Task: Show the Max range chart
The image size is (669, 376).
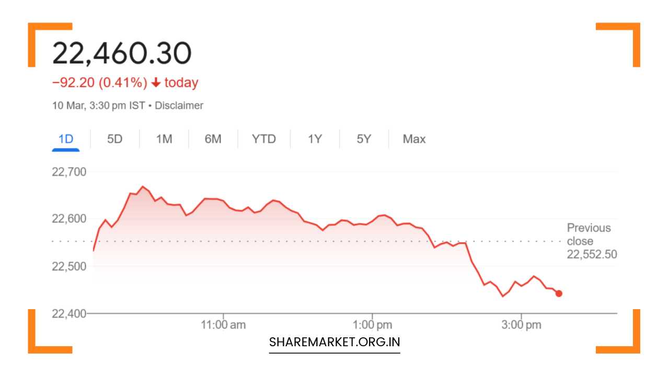Action: [x=414, y=139]
